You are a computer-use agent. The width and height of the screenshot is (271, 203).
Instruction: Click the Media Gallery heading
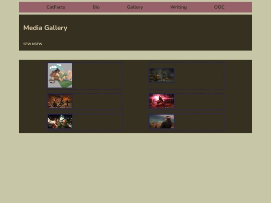tap(45, 28)
